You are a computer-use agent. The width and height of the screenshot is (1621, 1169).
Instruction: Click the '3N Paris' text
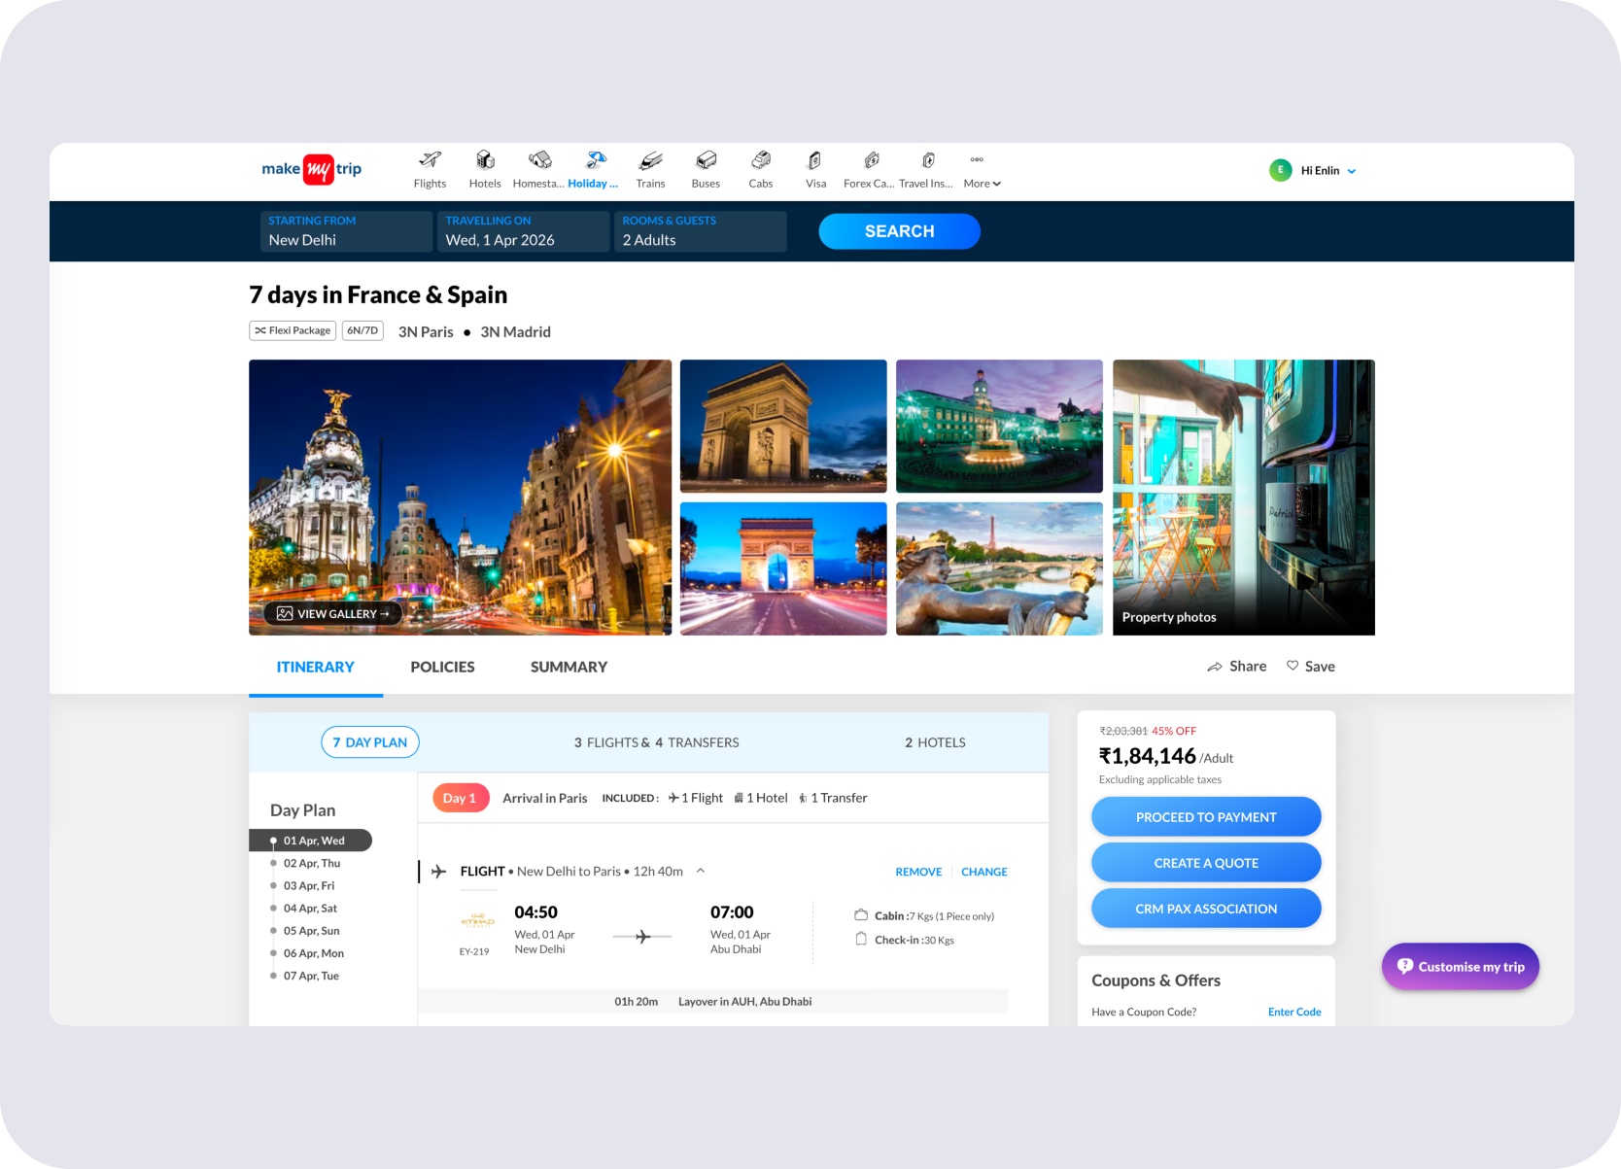click(426, 332)
